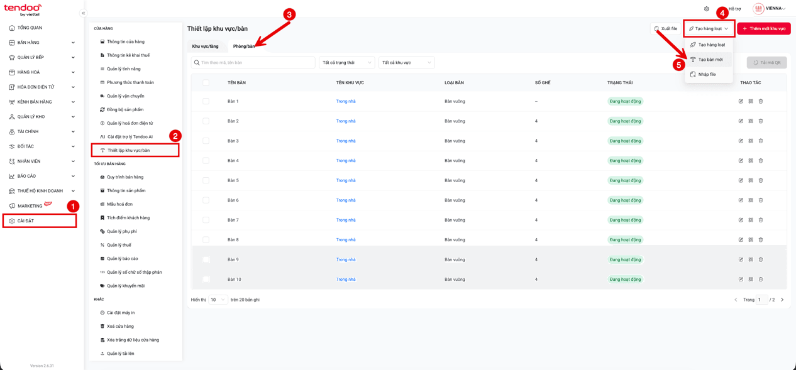Screen dimensions: 796x370
Task: Toggle select-all checkbox in table header
Action: point(206,83)
